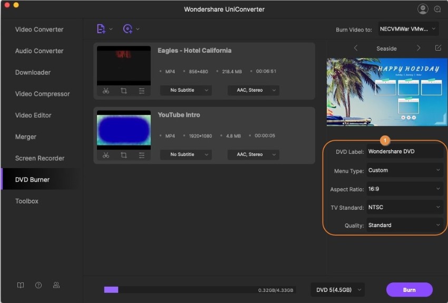Open Video Converter section
The height and width of the screenshot is (303, 448).
[39, 30]
